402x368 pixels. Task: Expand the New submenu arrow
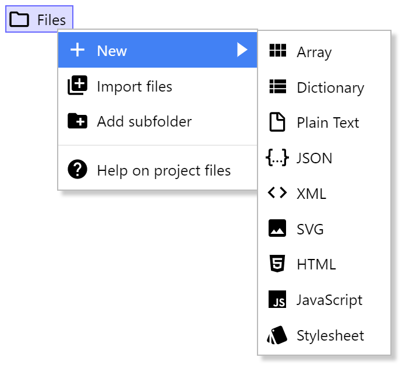click(242, 51)
